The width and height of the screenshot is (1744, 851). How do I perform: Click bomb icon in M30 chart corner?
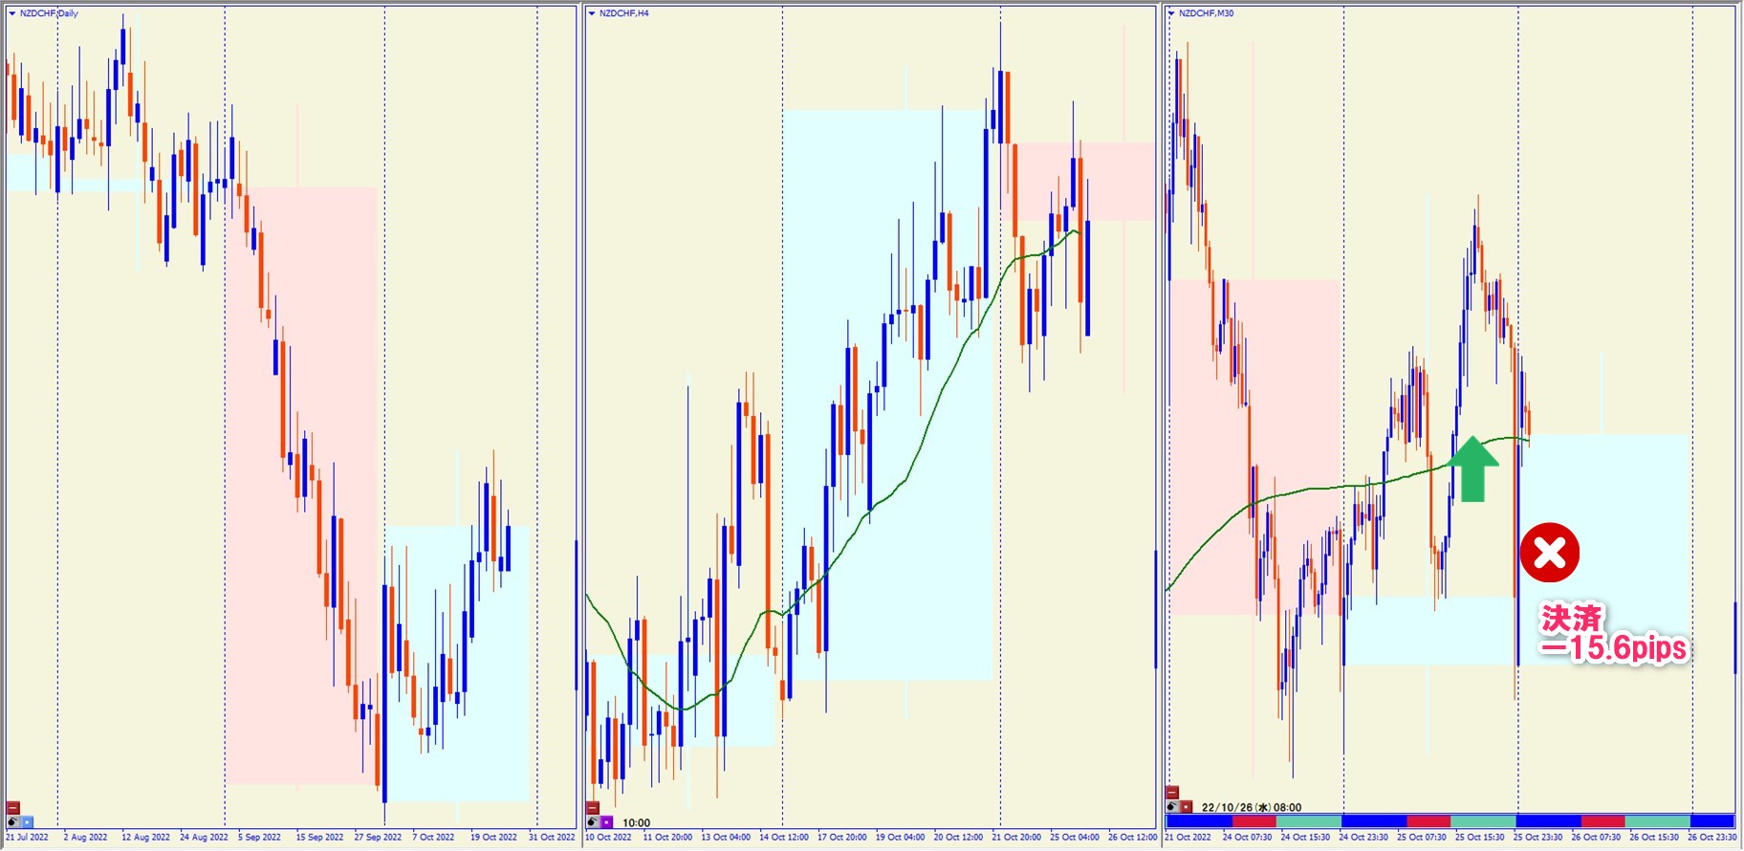[x=1172, y=807]
